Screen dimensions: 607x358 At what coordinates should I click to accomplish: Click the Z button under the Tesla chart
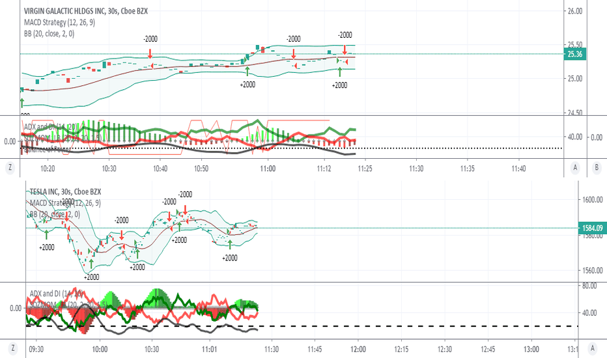point(13,348)
